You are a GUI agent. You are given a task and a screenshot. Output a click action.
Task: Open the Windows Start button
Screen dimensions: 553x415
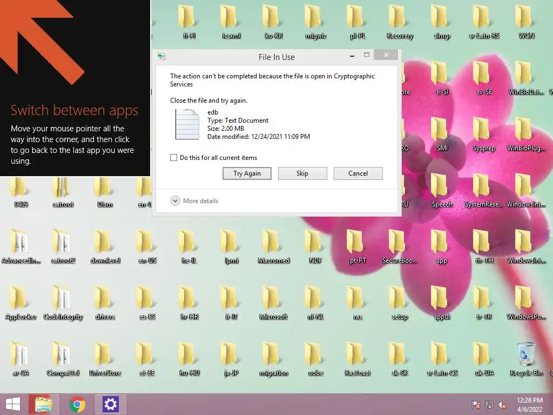click(13, 404)
